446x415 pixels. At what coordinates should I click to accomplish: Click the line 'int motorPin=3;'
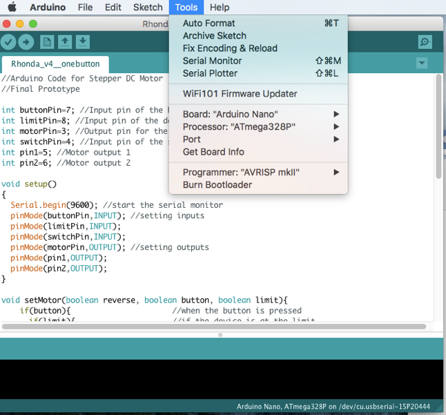coord(85,131)
